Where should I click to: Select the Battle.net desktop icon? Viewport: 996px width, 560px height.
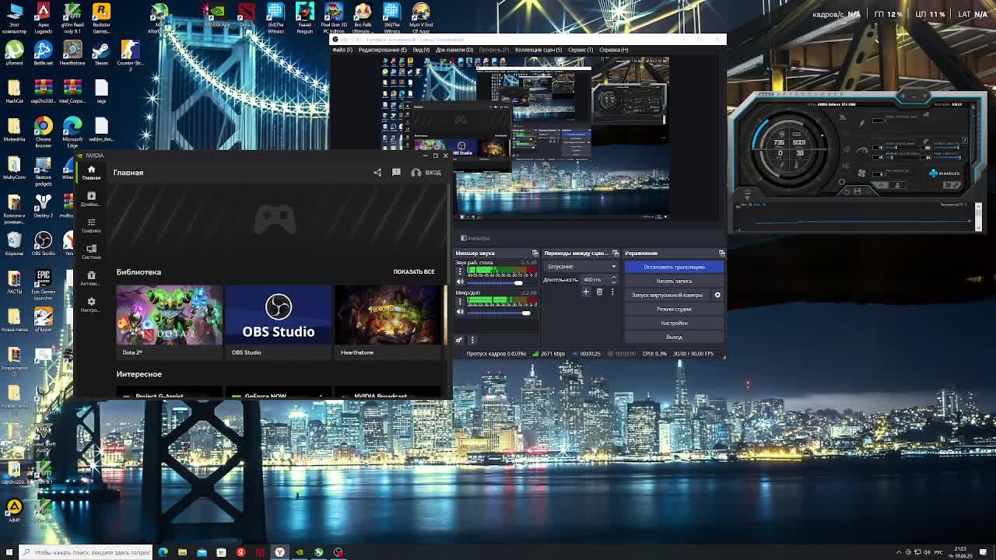(44, 52)
